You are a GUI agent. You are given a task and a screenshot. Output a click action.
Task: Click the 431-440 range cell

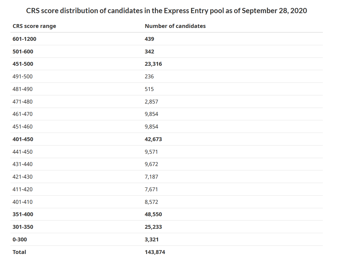coord(22,164)
